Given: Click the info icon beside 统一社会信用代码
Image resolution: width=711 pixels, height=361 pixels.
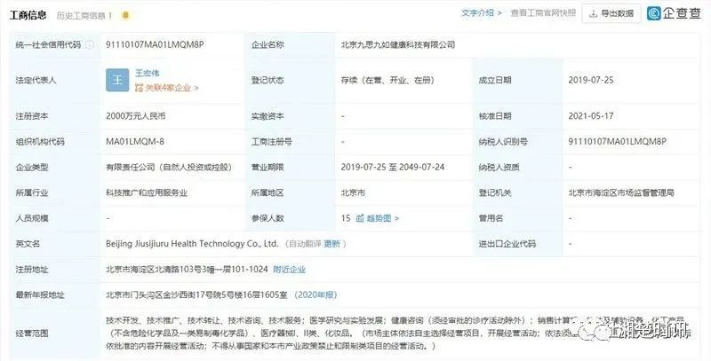Looking at the screenshot, I should click(90, 44).
